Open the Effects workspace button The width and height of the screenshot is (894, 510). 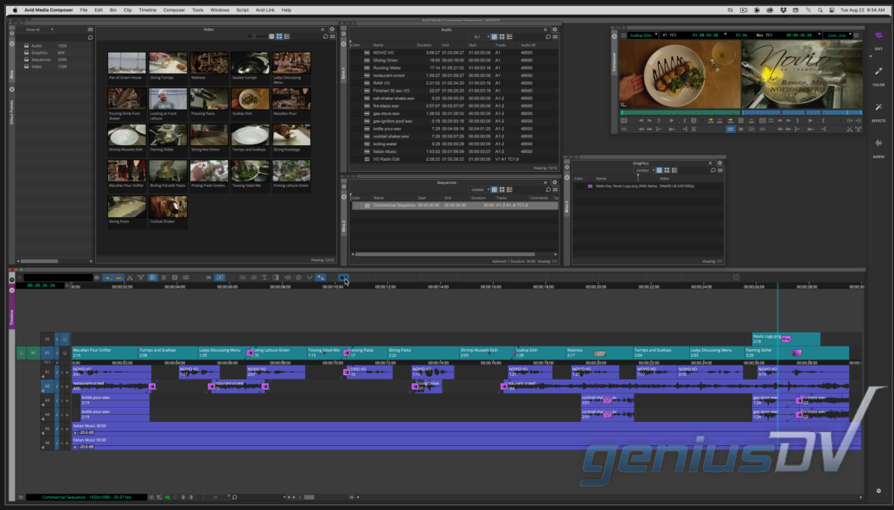tap(878, 110)
